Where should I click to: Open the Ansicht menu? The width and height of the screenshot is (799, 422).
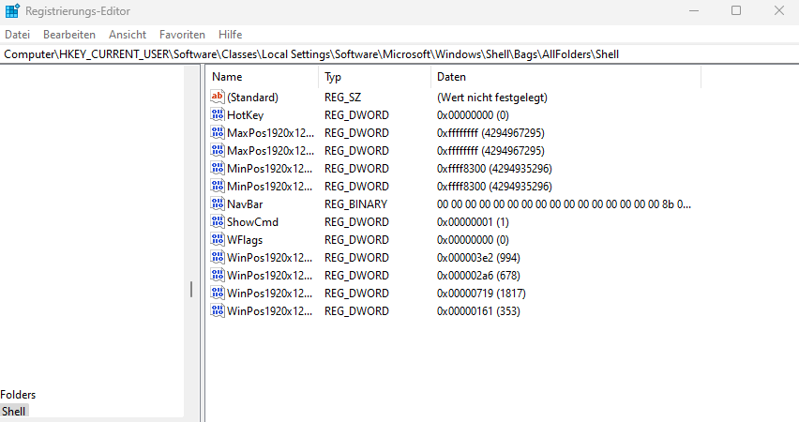pos(128,35)
